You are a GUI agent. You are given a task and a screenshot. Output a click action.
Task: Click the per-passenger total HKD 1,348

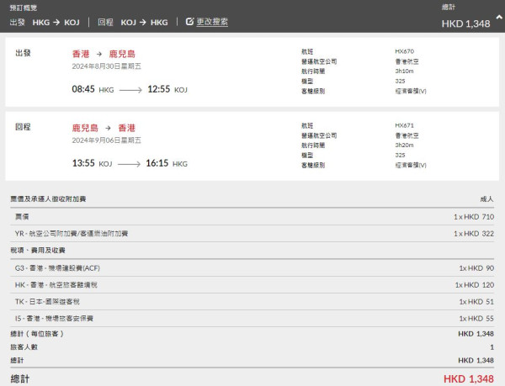[x=476, y=334]
